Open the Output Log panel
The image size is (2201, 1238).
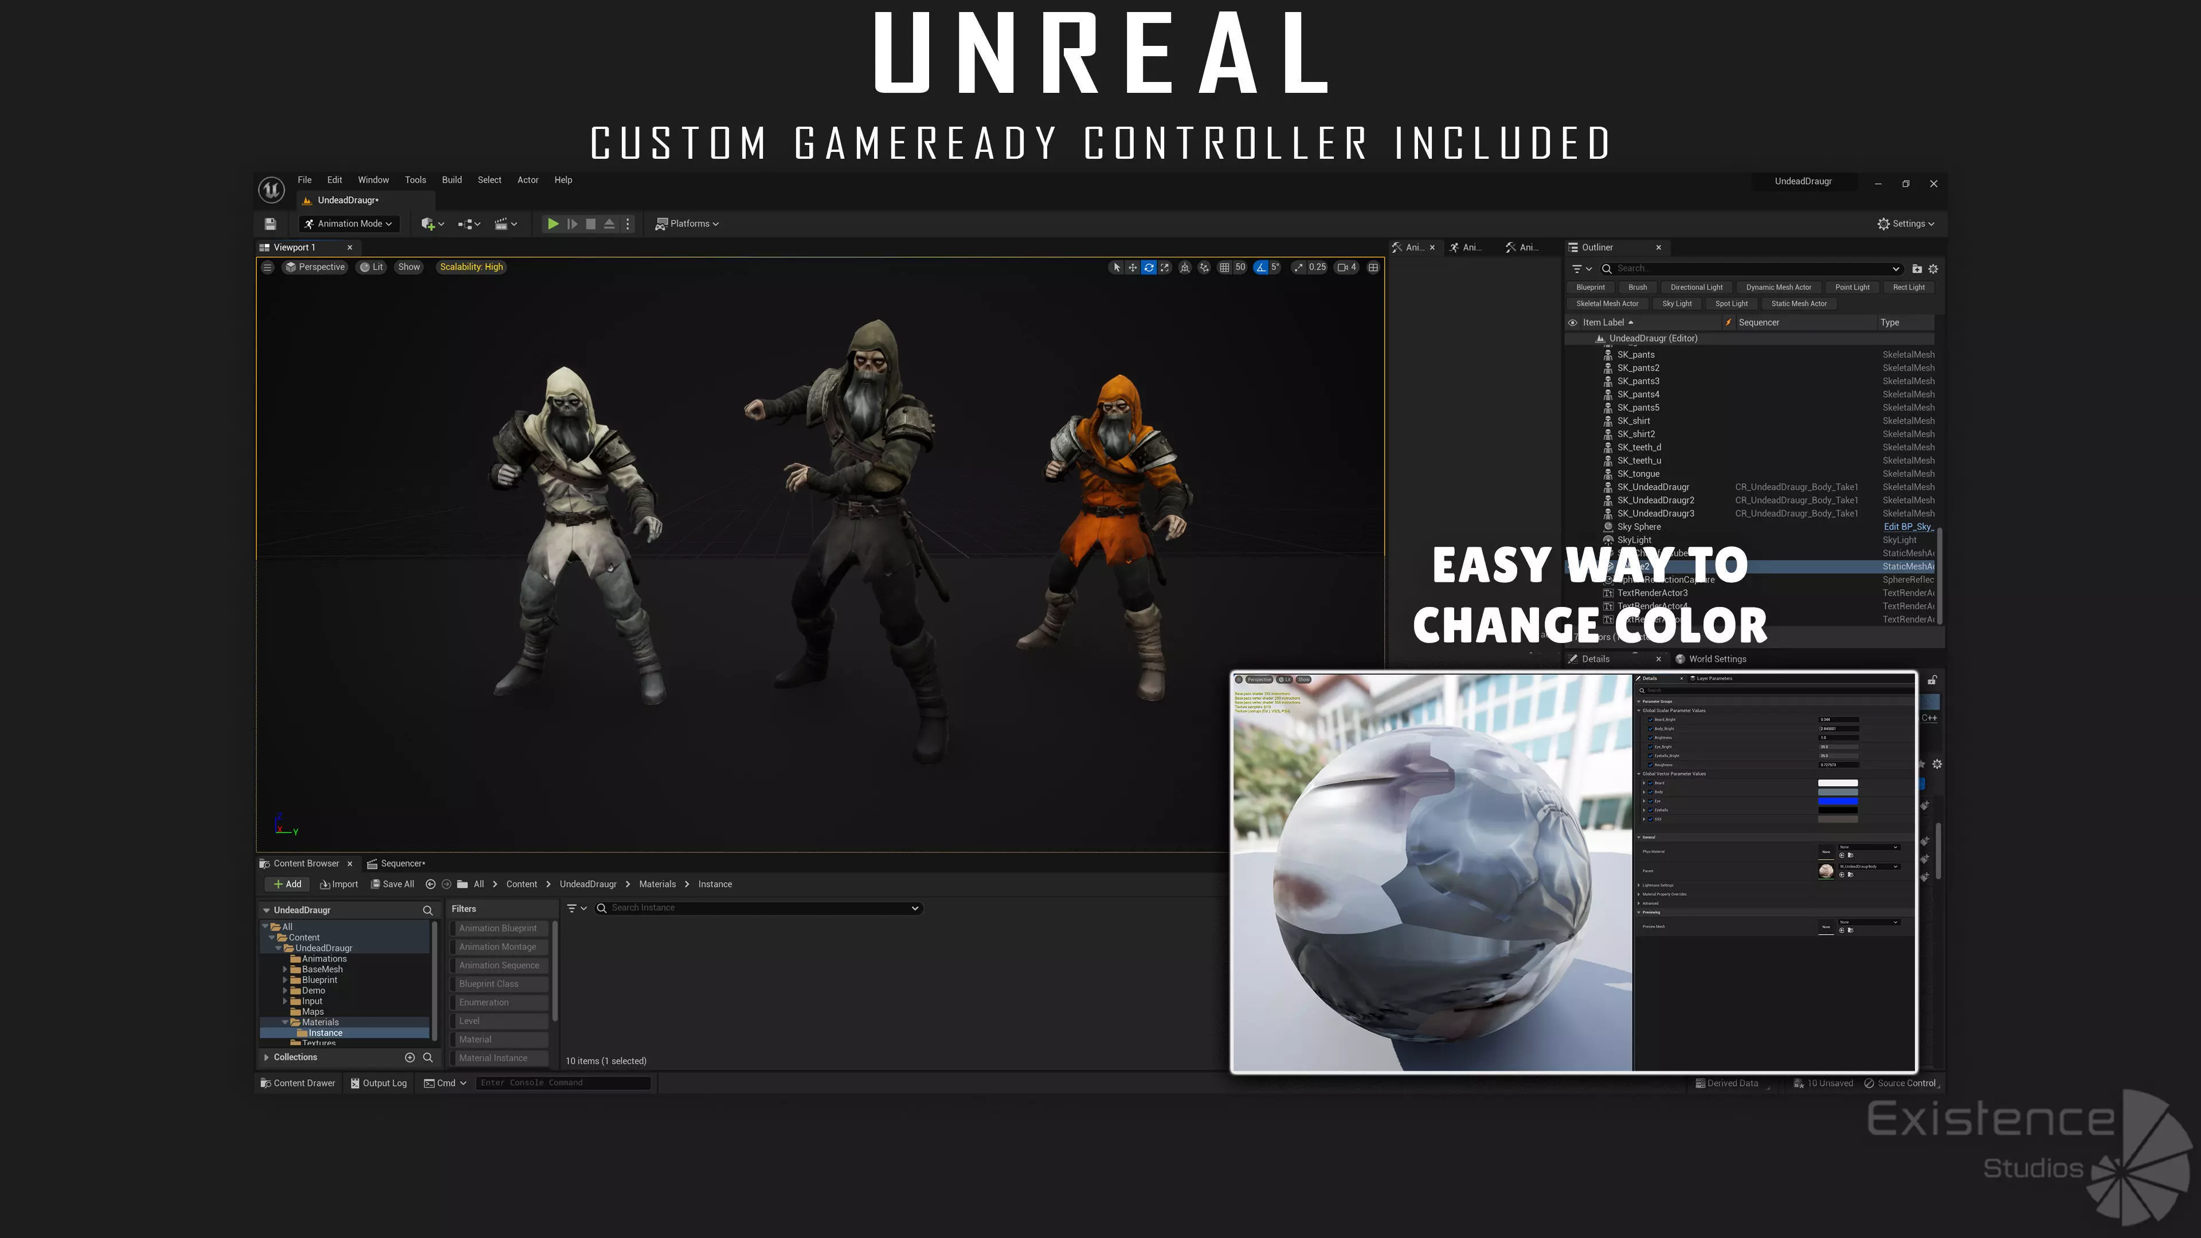378,1083
